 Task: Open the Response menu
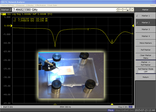(x=20, y=5)
